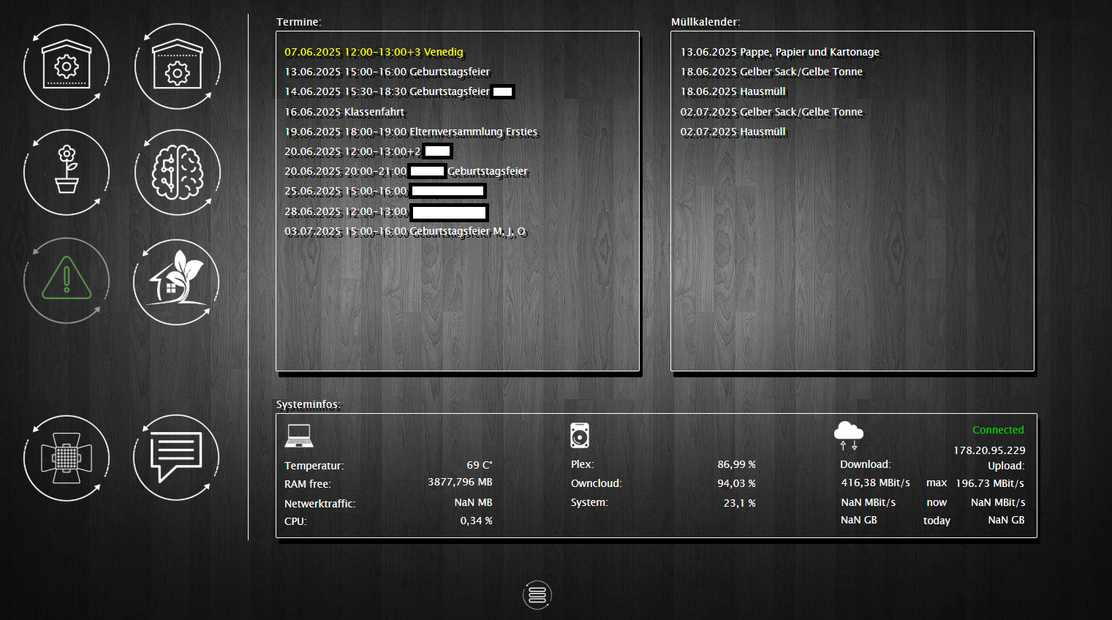Click the green Connected status text
Screen dimensions: 1112x620
(997, 430)
